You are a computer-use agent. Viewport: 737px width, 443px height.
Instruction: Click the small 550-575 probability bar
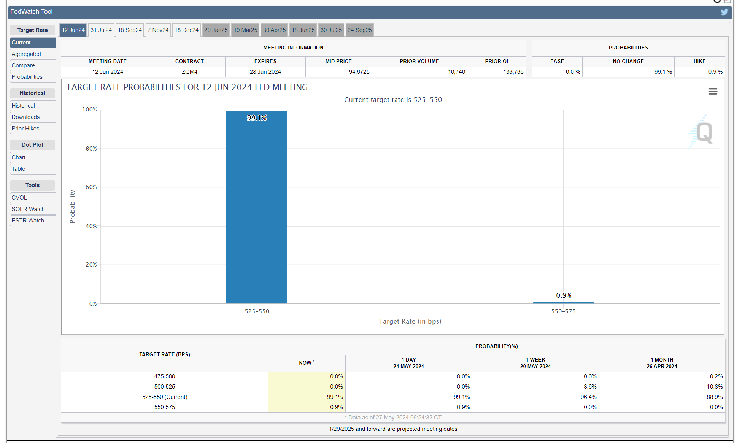click(x=563, y=303)
